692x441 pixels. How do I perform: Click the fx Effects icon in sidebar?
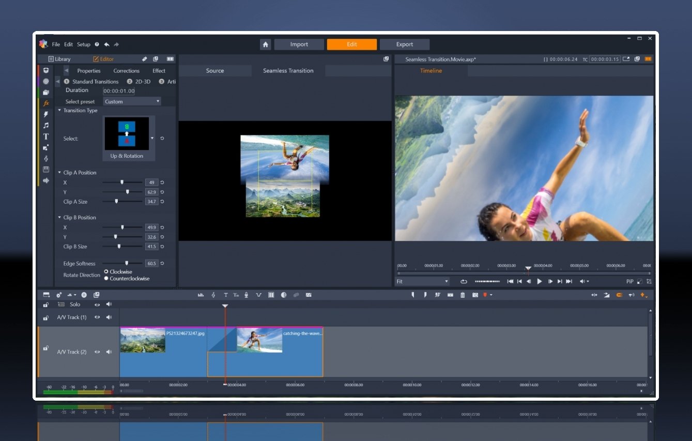point(46,103)
